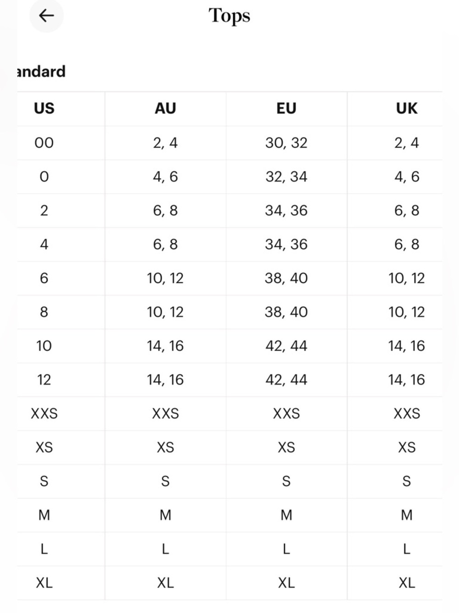Select the EU XS cell
The image size is (459, 613).
(286, 447)
